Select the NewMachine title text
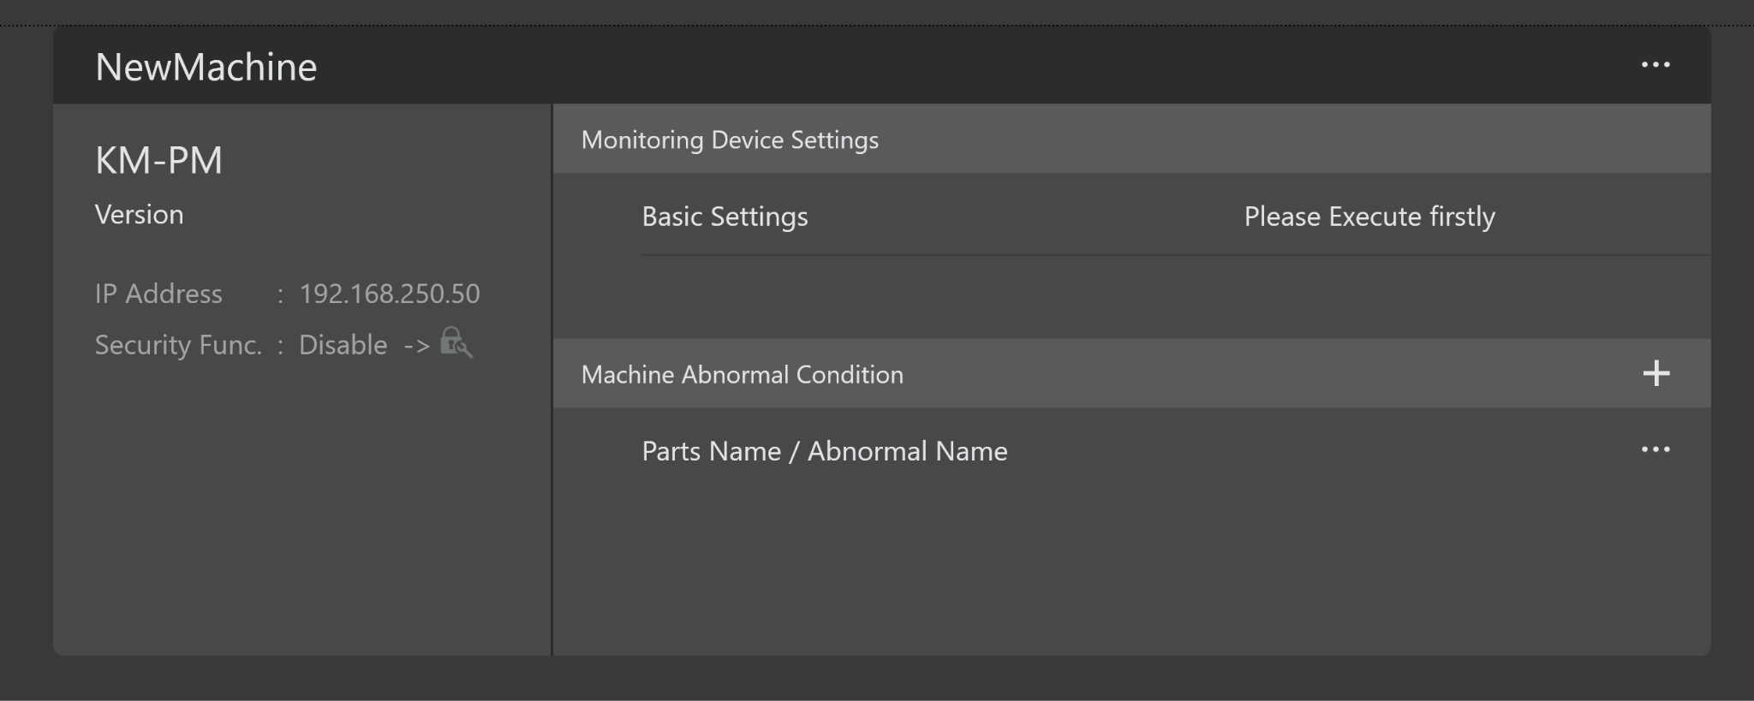Image resolution: width=1754 pixels, height=701 pixels. pyautogui.click(x=206, y=67)
